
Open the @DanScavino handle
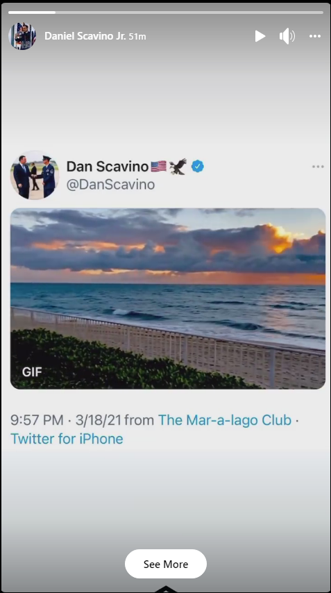coord(111,185)
